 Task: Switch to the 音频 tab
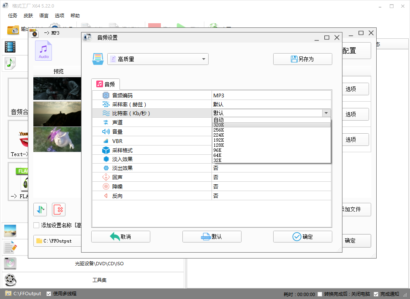coord(106,84)
